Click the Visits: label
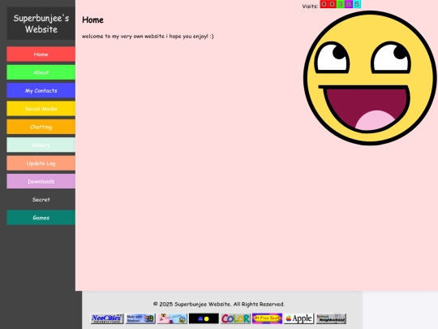The width and height of the screenshot is (438, 329). click(x=310, y=6)
